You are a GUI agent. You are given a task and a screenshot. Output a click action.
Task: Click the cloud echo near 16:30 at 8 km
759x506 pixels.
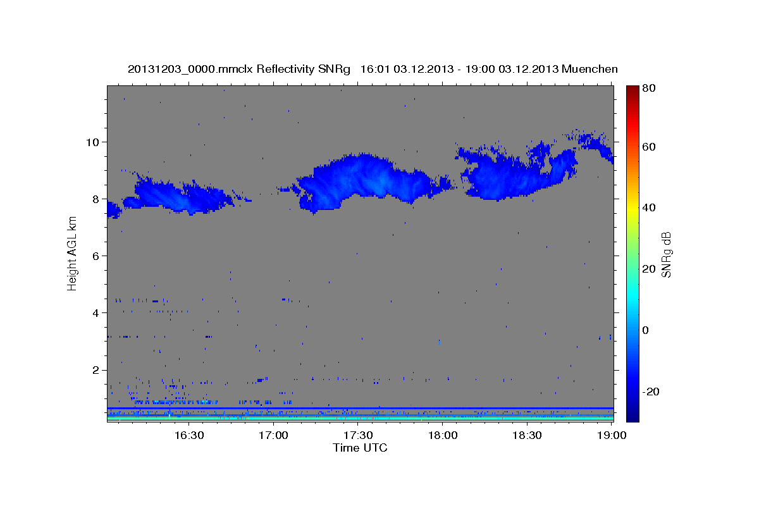click(x=180, y=196)
